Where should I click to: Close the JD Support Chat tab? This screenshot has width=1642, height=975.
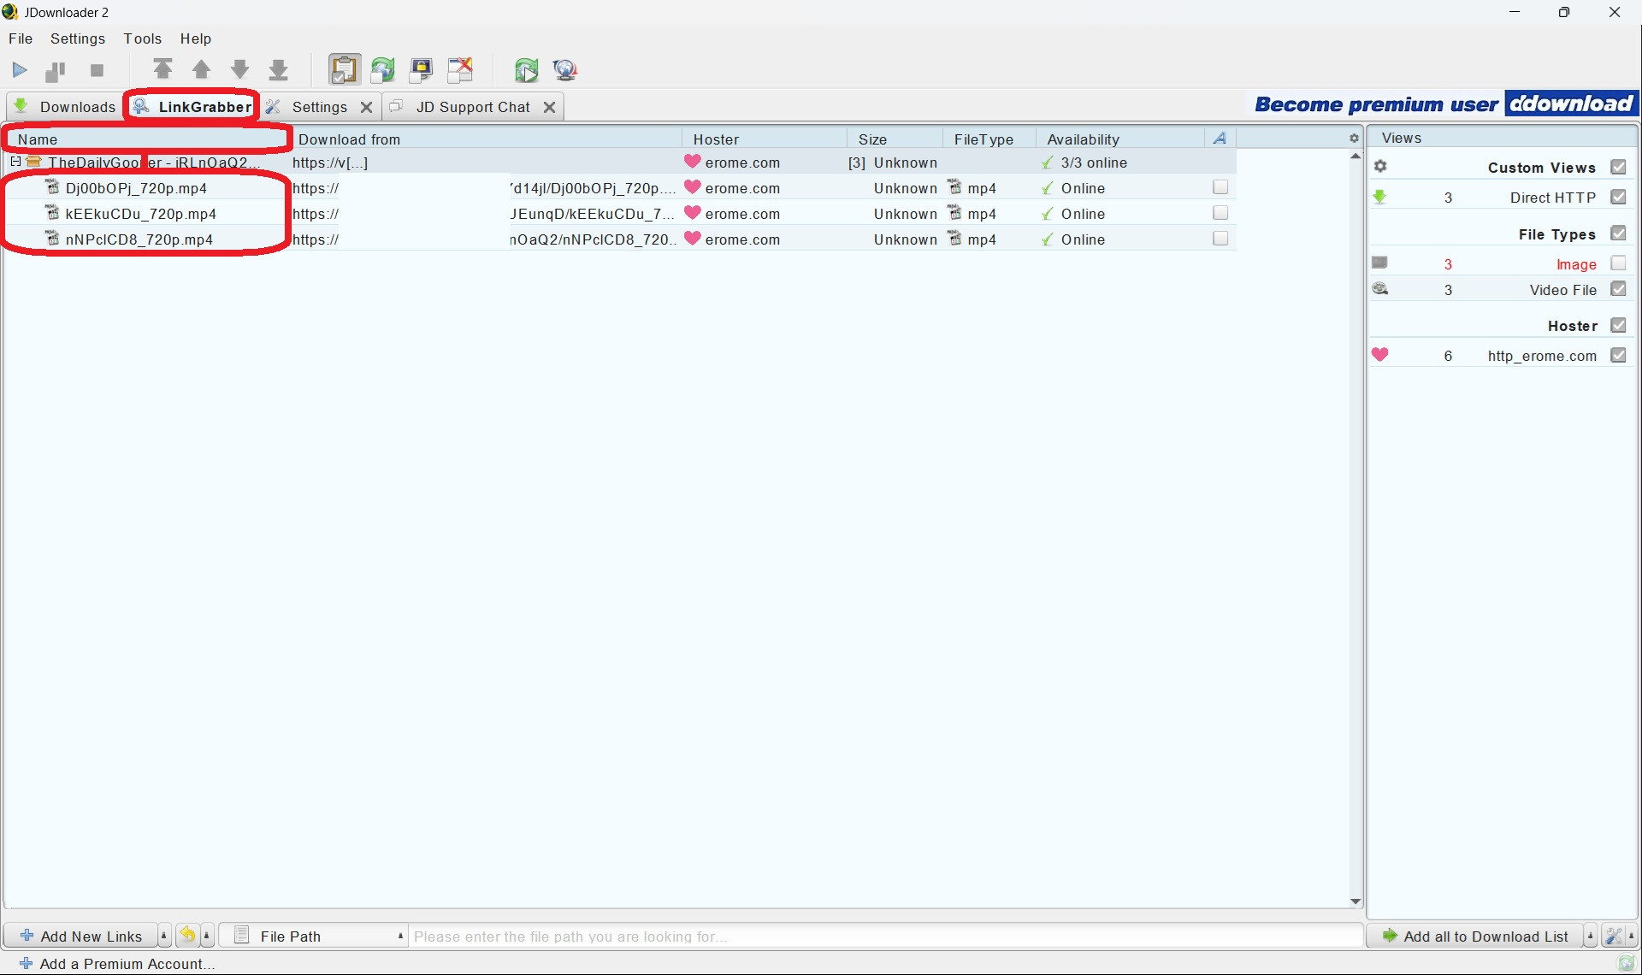550,107
